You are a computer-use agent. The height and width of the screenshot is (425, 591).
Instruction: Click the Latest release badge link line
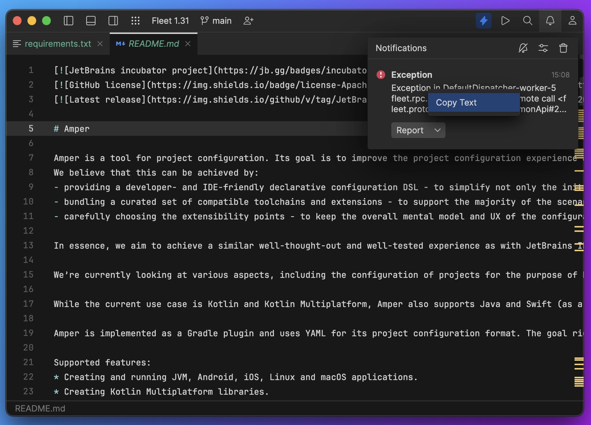pos(210,99)
